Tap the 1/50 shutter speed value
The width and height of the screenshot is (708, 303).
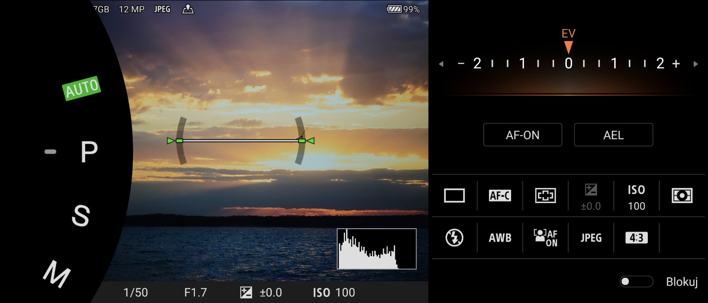click(135, 292)
